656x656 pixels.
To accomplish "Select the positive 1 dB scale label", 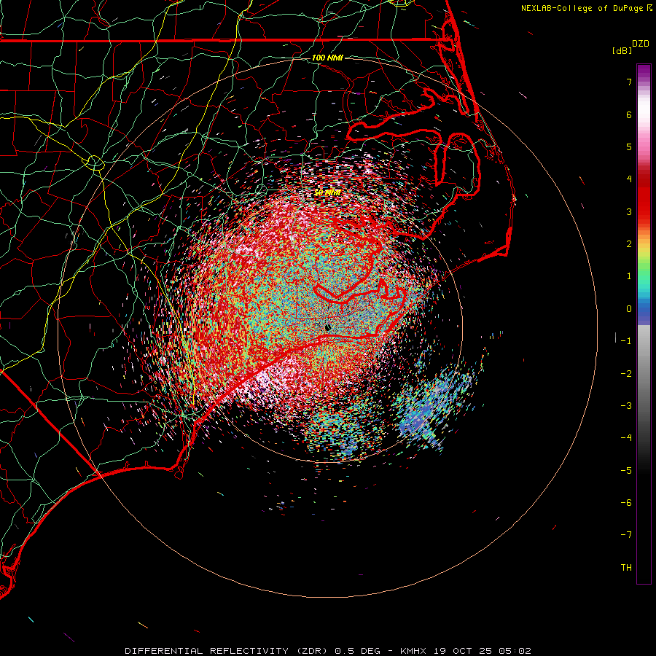I will tap(629, 276).
